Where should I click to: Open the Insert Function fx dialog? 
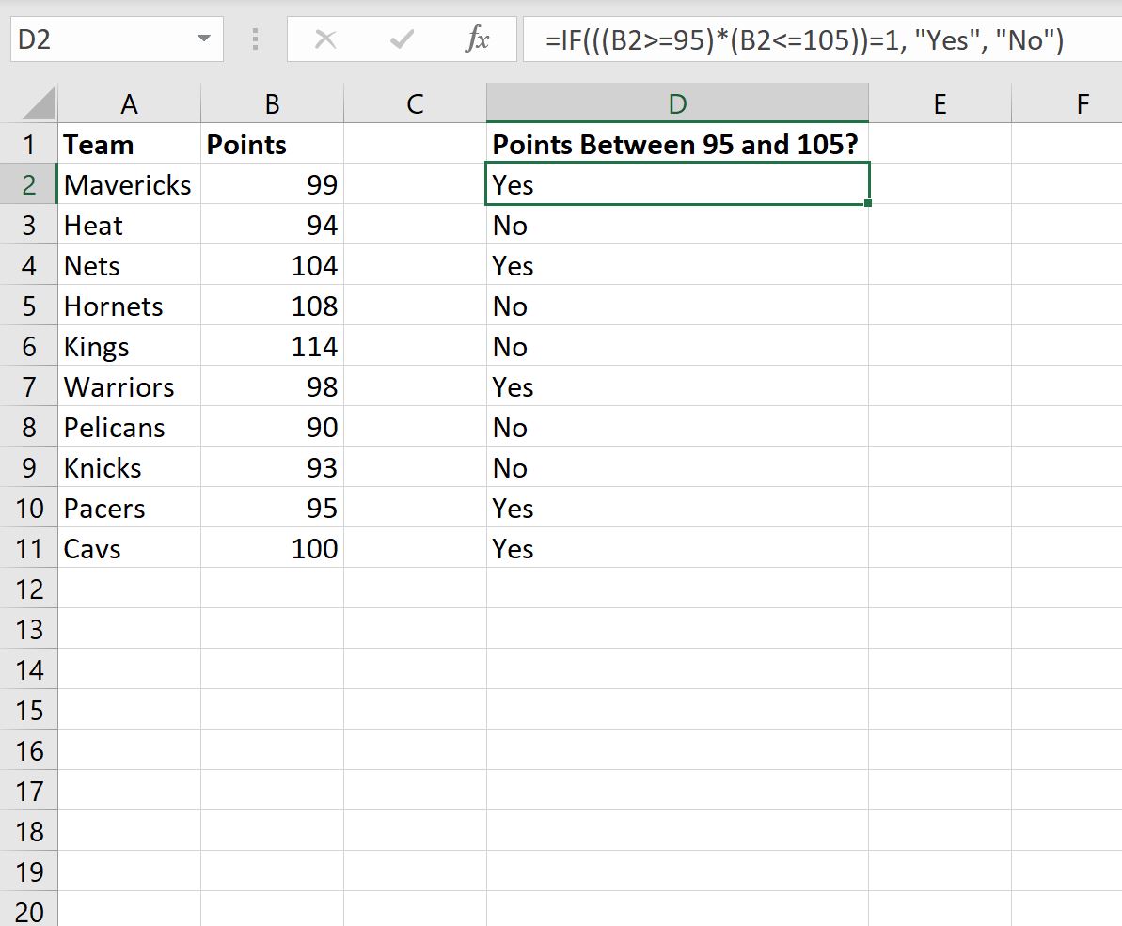(477, 39)
